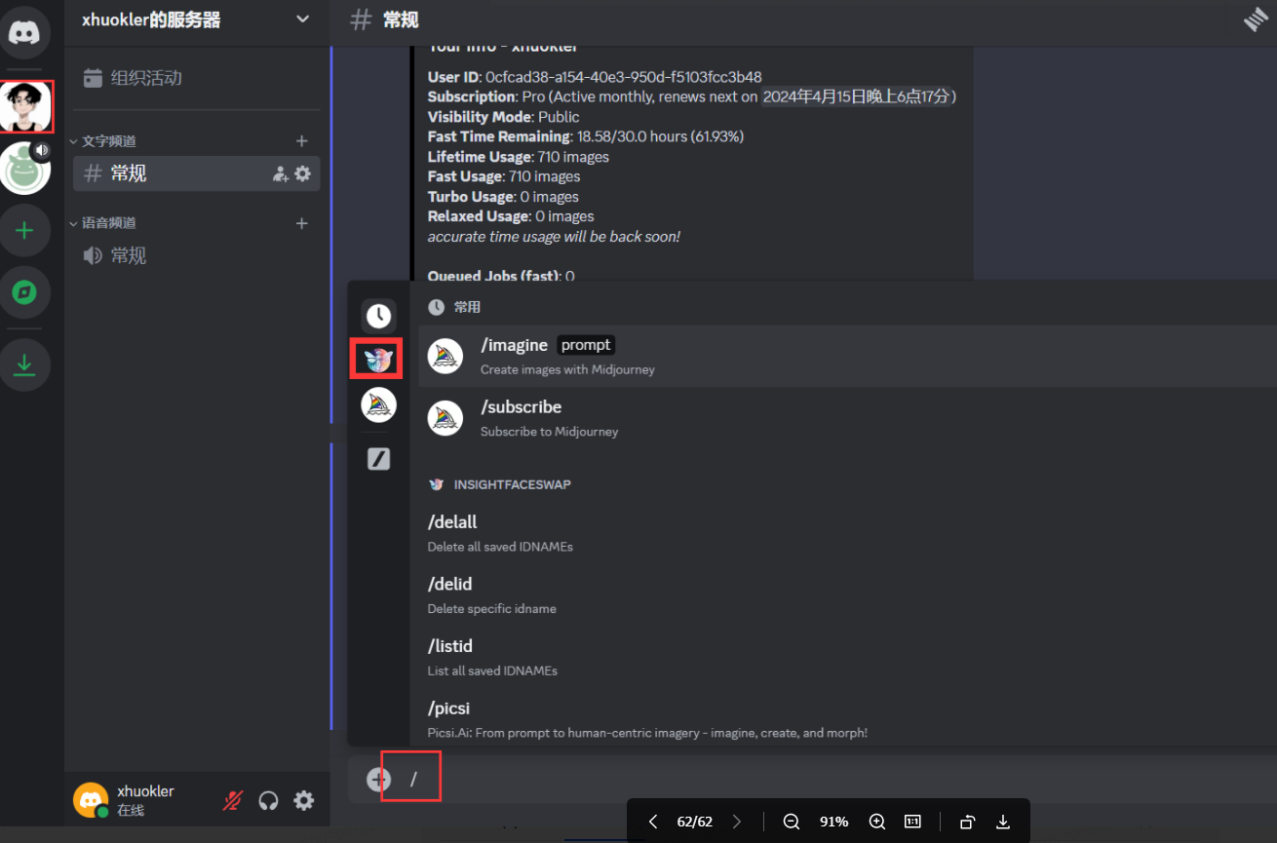
Task: Go to previous image in viewer toolbar
Action: [653, 822]
